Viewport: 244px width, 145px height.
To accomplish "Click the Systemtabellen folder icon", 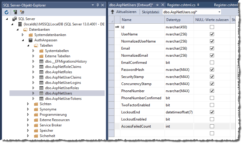I will 41,51.
